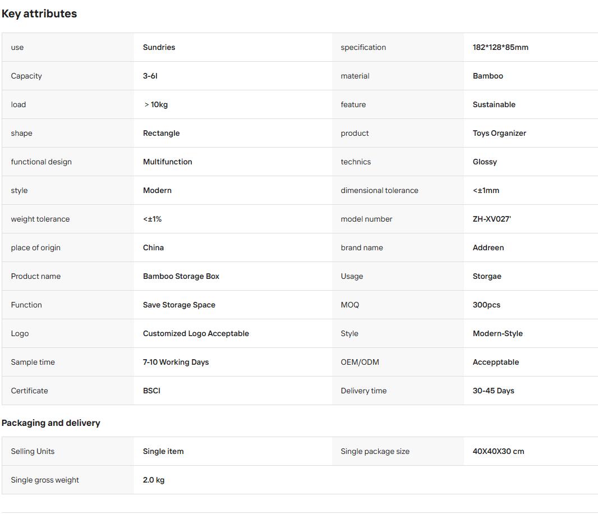The width and height of the screenshot is (598, 514).
Task: Select the dimensional tolerance label
Action: click(379, 190)
